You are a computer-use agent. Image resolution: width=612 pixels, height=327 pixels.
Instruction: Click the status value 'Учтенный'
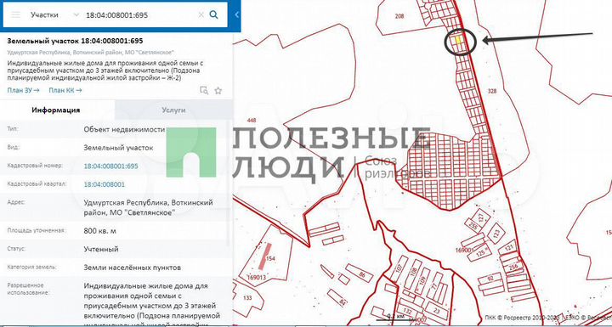(100, 249)
